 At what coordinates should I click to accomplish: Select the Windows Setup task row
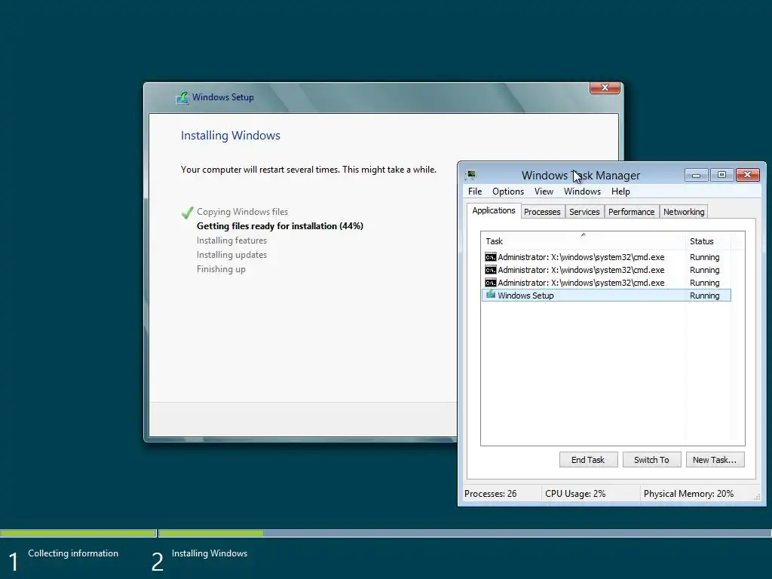[x=606, y=296]
